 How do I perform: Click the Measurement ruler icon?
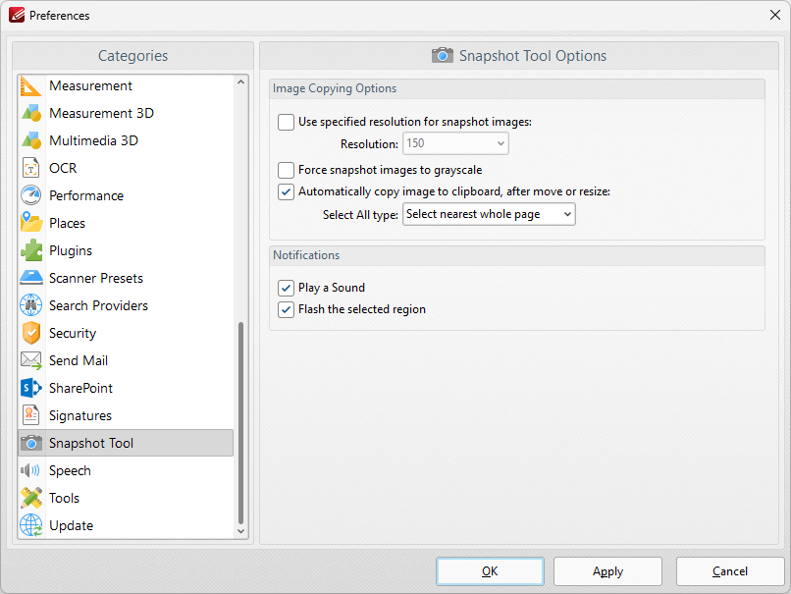31,85
